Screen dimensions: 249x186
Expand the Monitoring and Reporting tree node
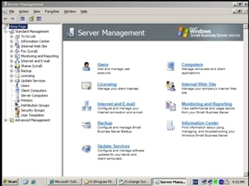coord(11,56)
